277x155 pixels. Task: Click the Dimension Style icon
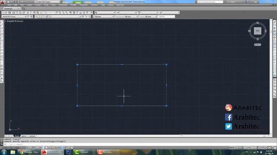(118, 12)
